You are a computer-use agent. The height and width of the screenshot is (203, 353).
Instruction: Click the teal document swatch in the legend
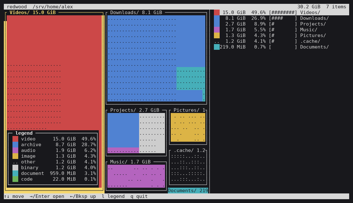[15, 174]
